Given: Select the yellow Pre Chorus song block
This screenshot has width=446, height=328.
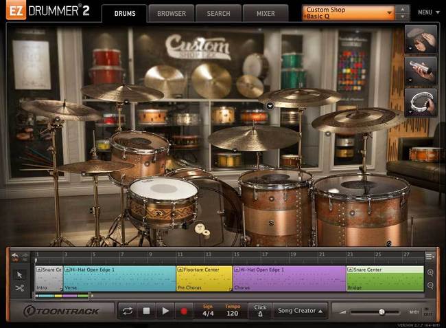Looking at the screenshot, I should tap(204, 278).
